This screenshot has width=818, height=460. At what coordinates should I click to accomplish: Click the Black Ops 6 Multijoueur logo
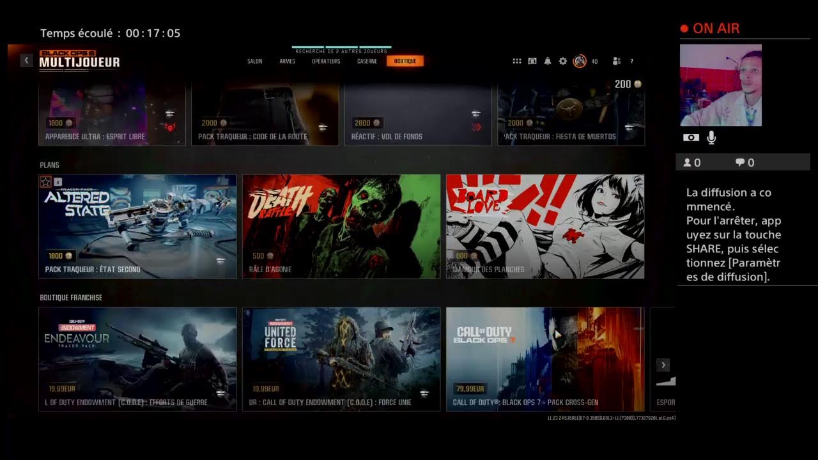pos(79,59)
